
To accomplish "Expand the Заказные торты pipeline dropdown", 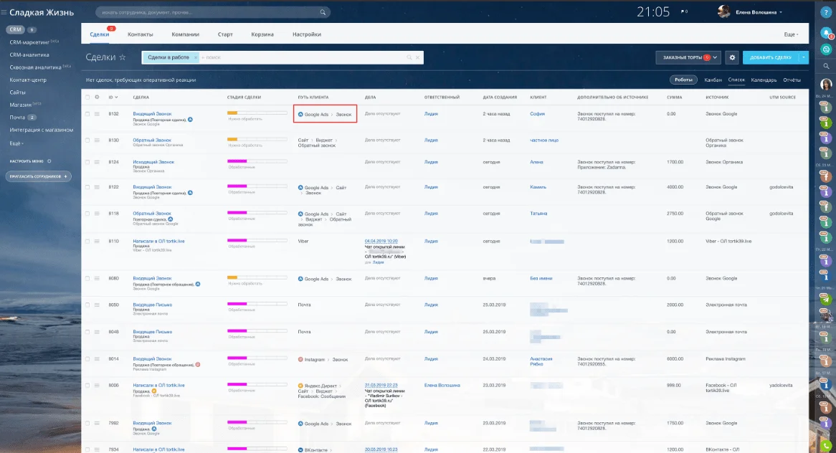I will pos(716,57).
